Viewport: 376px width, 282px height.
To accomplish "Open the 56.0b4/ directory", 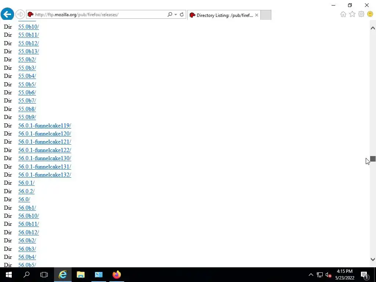I will point(27,257).
